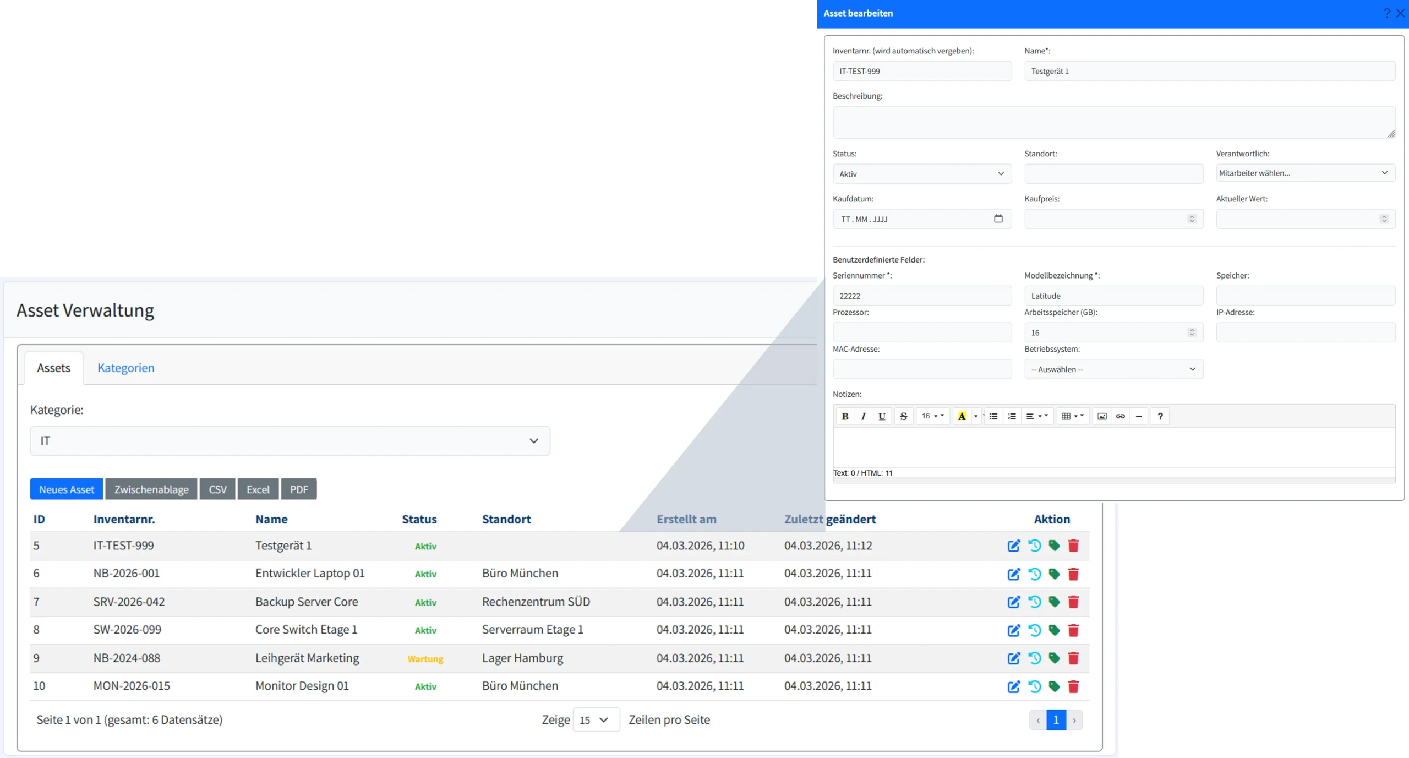Insert an image in the Notizen editor
This screenshot has width=1409, height=758.
pos(1102,416)
